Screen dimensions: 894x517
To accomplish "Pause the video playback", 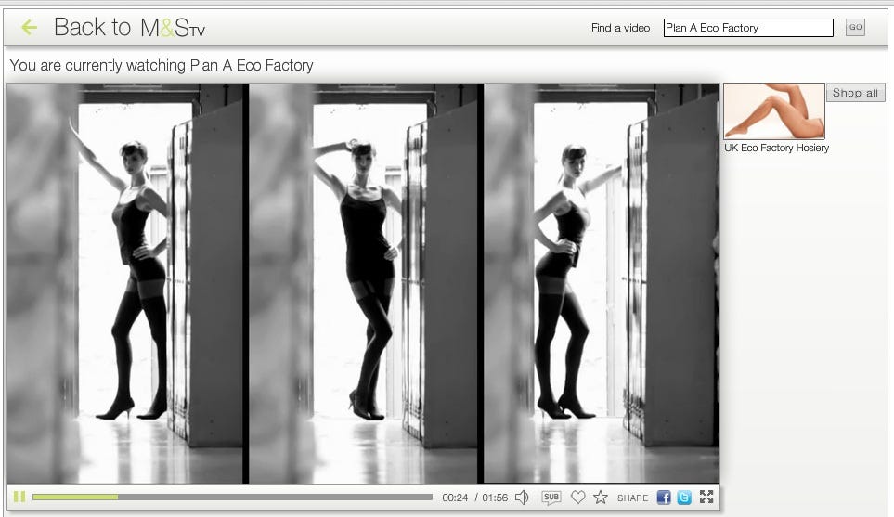I will (x=19, y=498).
